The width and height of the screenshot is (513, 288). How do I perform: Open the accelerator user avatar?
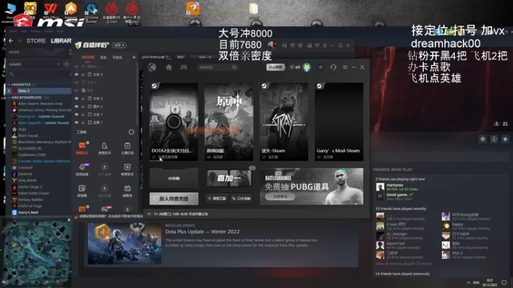(x=307, y=67)
